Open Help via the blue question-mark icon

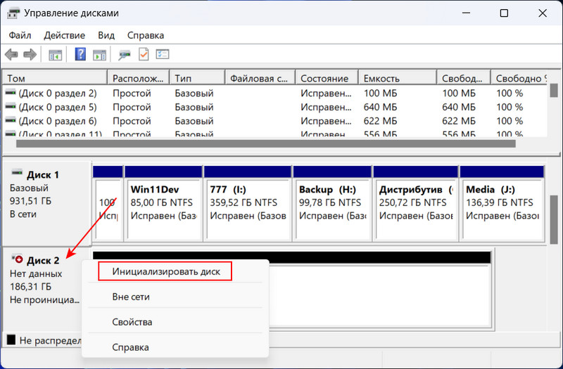coord(80,54)
